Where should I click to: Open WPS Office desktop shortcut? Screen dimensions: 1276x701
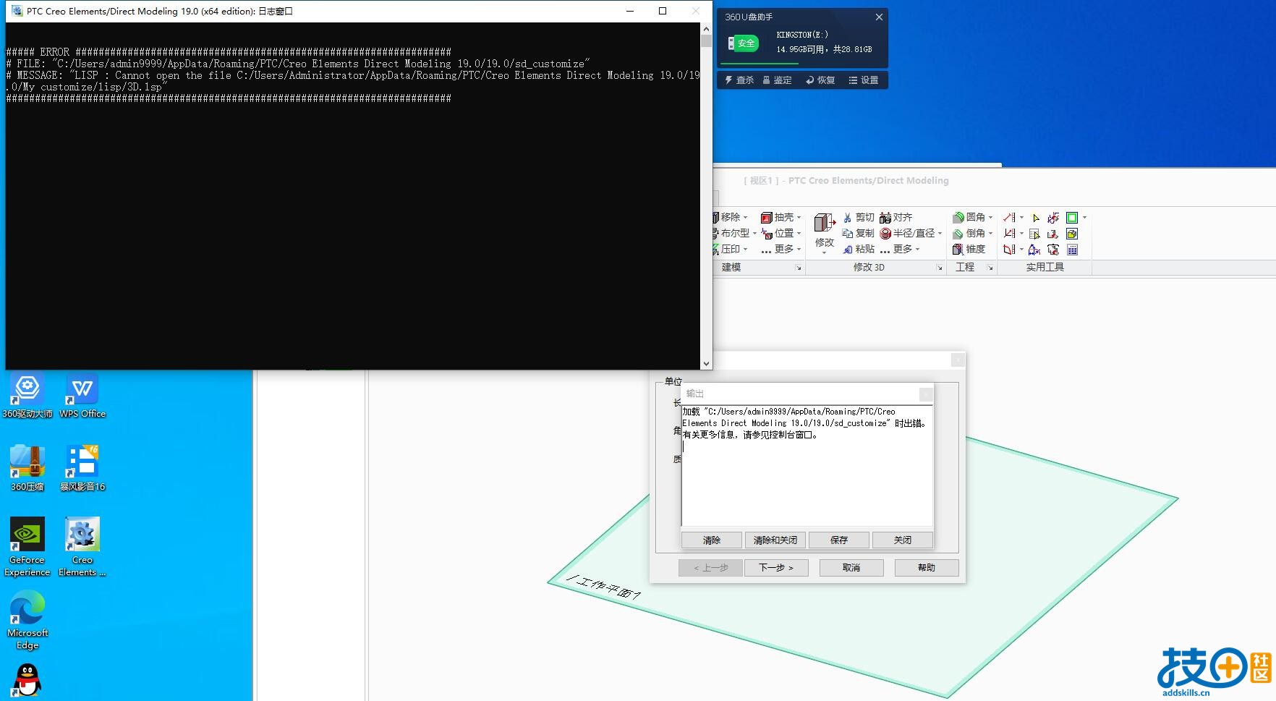pos(82,395)
